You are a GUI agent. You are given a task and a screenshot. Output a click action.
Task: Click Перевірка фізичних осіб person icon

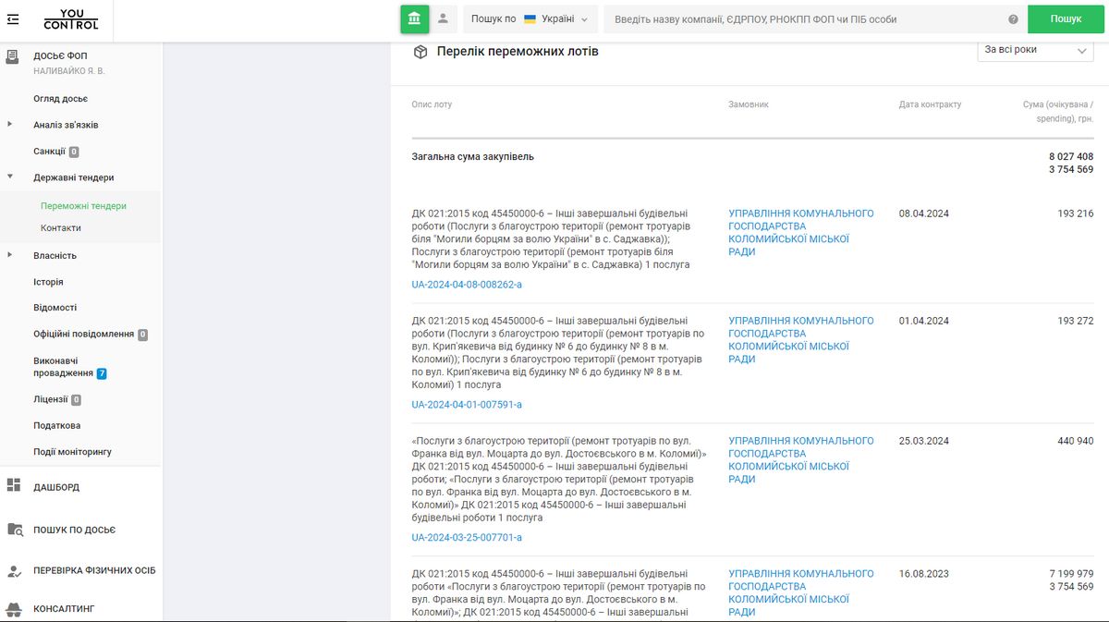pos(14,571)
